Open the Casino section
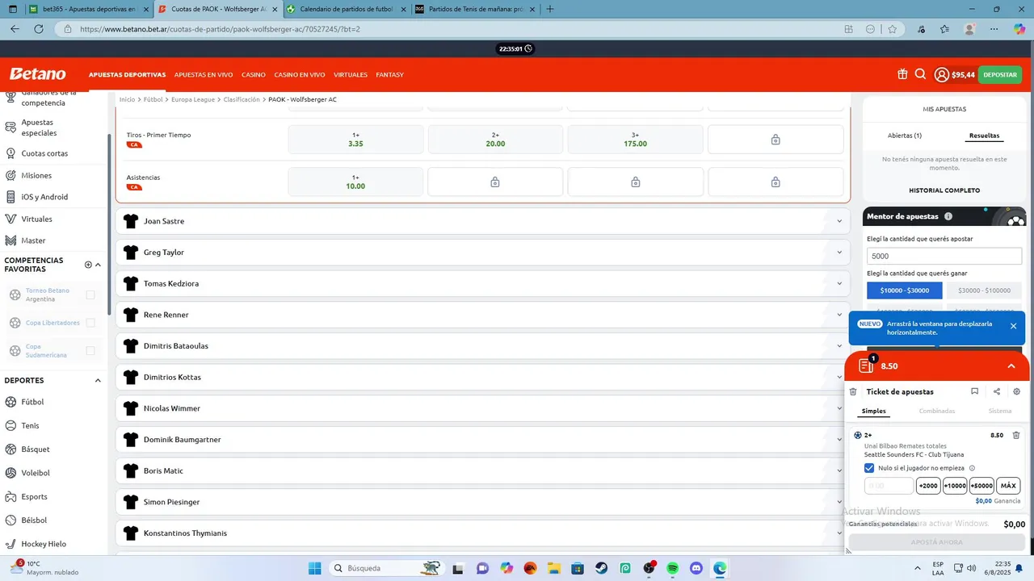 tap(254, 75)
